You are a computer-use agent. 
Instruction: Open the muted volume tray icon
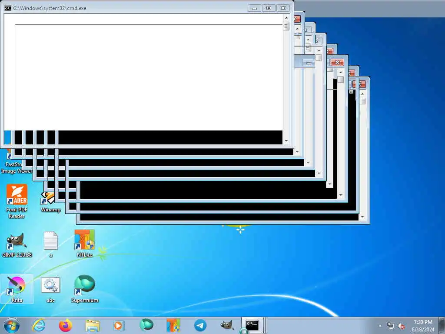[x=401, y=326]
